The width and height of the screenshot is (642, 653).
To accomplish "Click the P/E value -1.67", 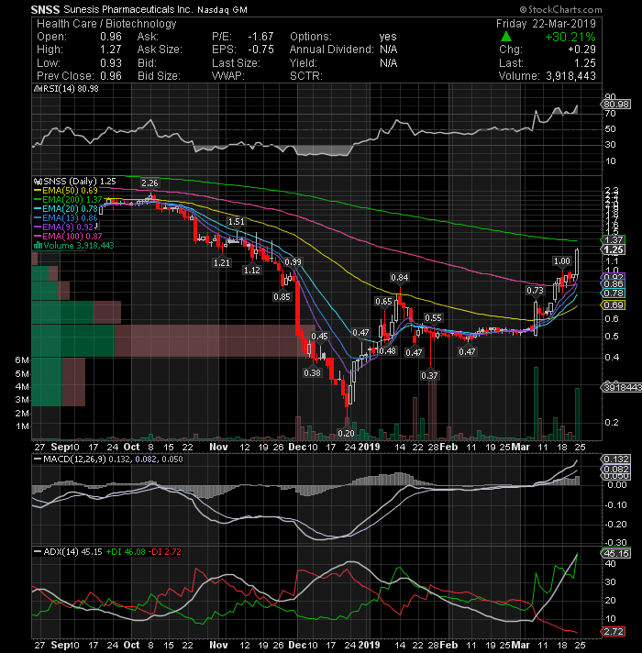I will tap(260, 37).
